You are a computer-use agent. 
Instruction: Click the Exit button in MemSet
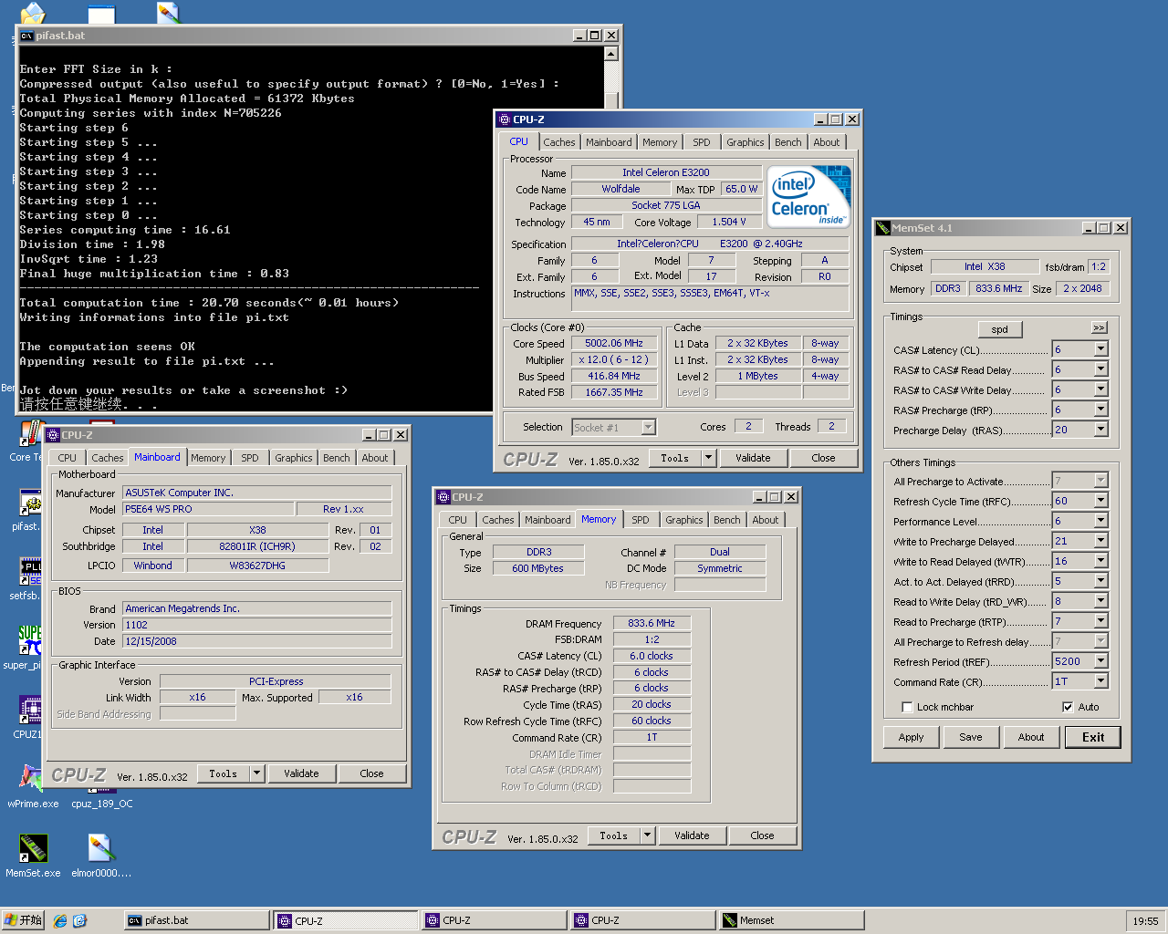(1093, 737)
